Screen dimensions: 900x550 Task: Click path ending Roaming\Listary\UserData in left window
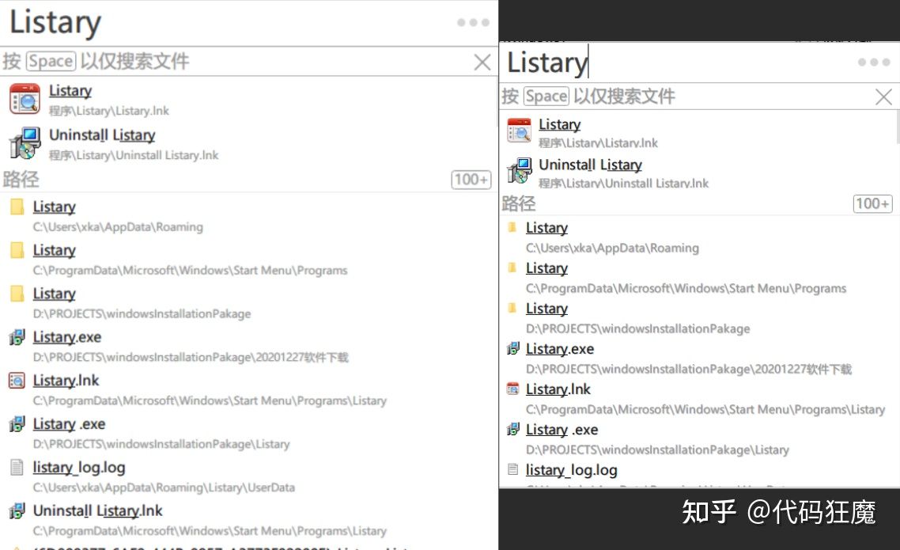tap(164, 487)
